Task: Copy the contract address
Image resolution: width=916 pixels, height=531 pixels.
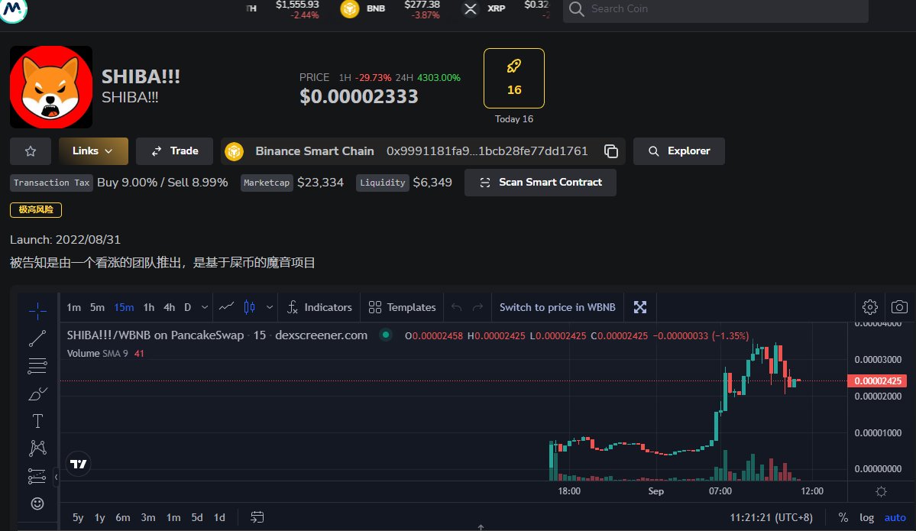Action: tap(611, 151)
